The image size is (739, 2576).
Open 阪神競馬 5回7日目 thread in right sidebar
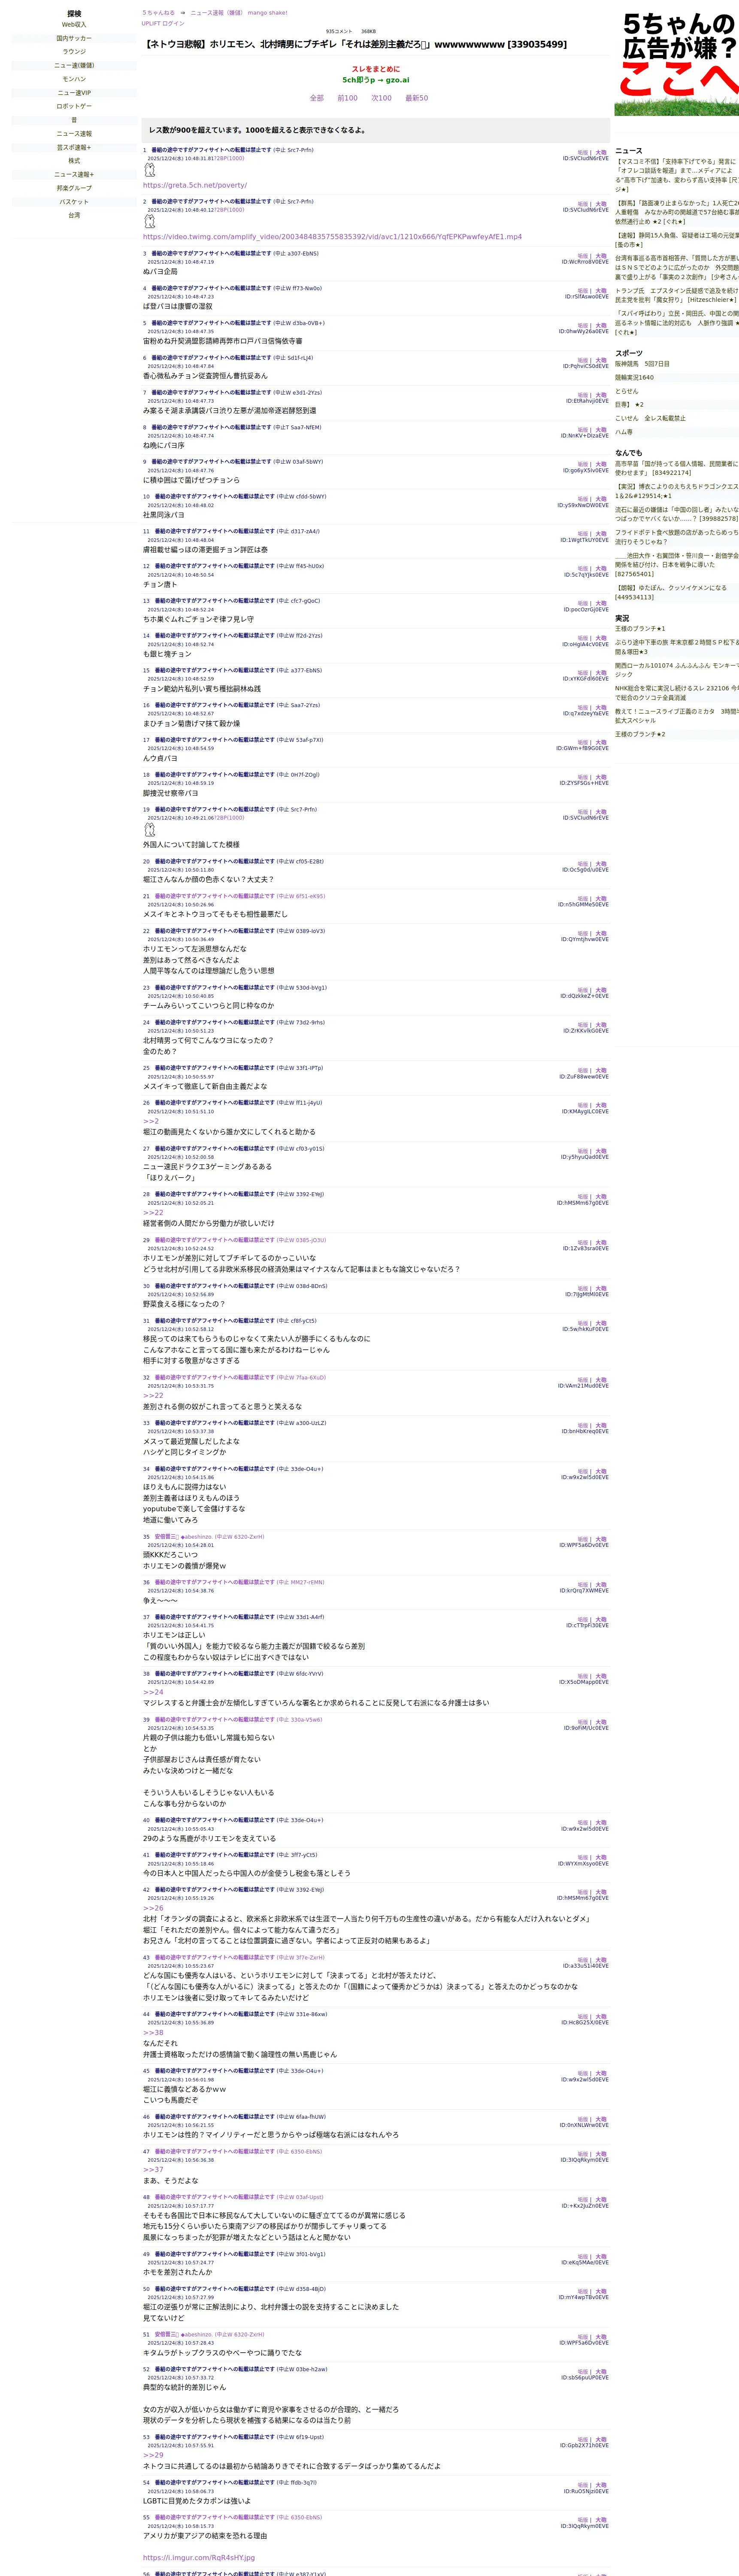click(x=642, y=364)
